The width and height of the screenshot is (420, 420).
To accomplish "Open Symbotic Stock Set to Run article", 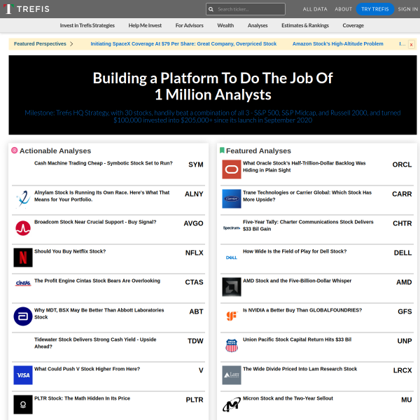I will point(103,163).
